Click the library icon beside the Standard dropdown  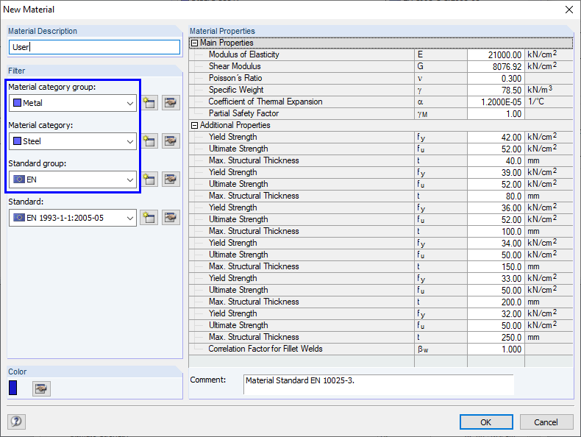tap(171, 218)
